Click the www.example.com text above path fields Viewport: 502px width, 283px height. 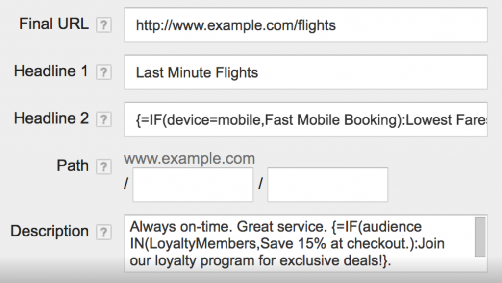(189, 159)
